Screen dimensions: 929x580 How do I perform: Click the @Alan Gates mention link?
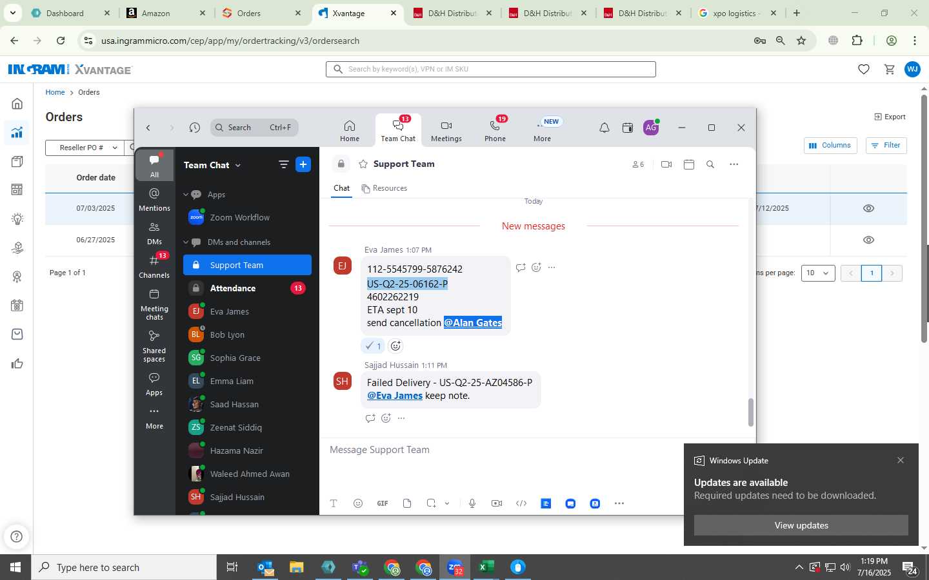(473, 323)
